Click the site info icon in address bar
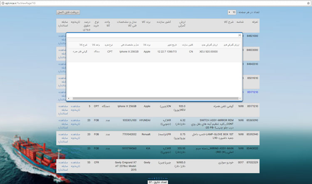The width and height of the screenshot is (312, 184). point(3,3)
